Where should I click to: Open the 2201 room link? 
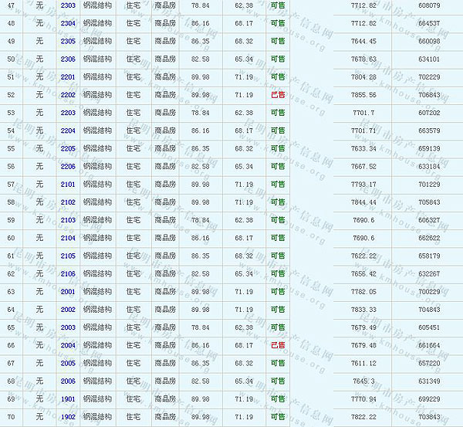(x=68, y=76)
